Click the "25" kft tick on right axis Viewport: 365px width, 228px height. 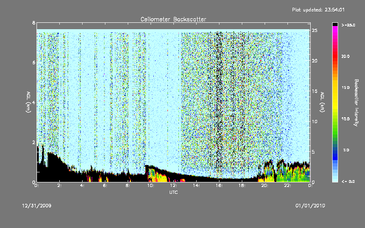(x=315, y=31)
